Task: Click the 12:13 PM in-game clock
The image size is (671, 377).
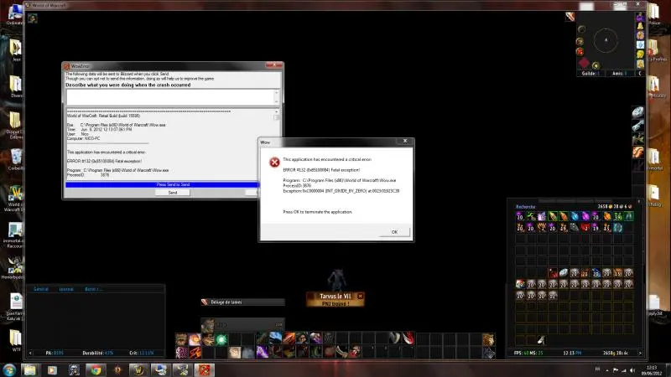Action: tap(572, 353)
